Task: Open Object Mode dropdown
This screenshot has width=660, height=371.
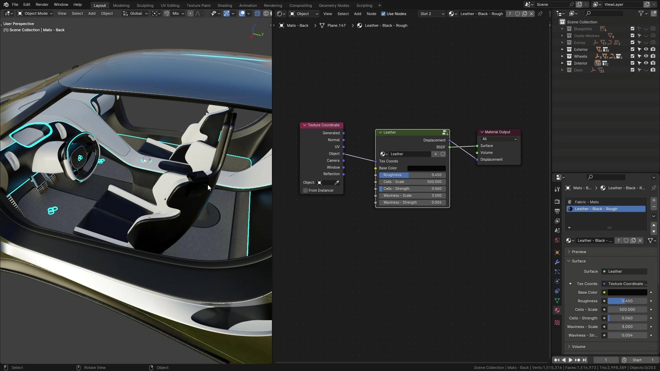Action: coord(35,13)
